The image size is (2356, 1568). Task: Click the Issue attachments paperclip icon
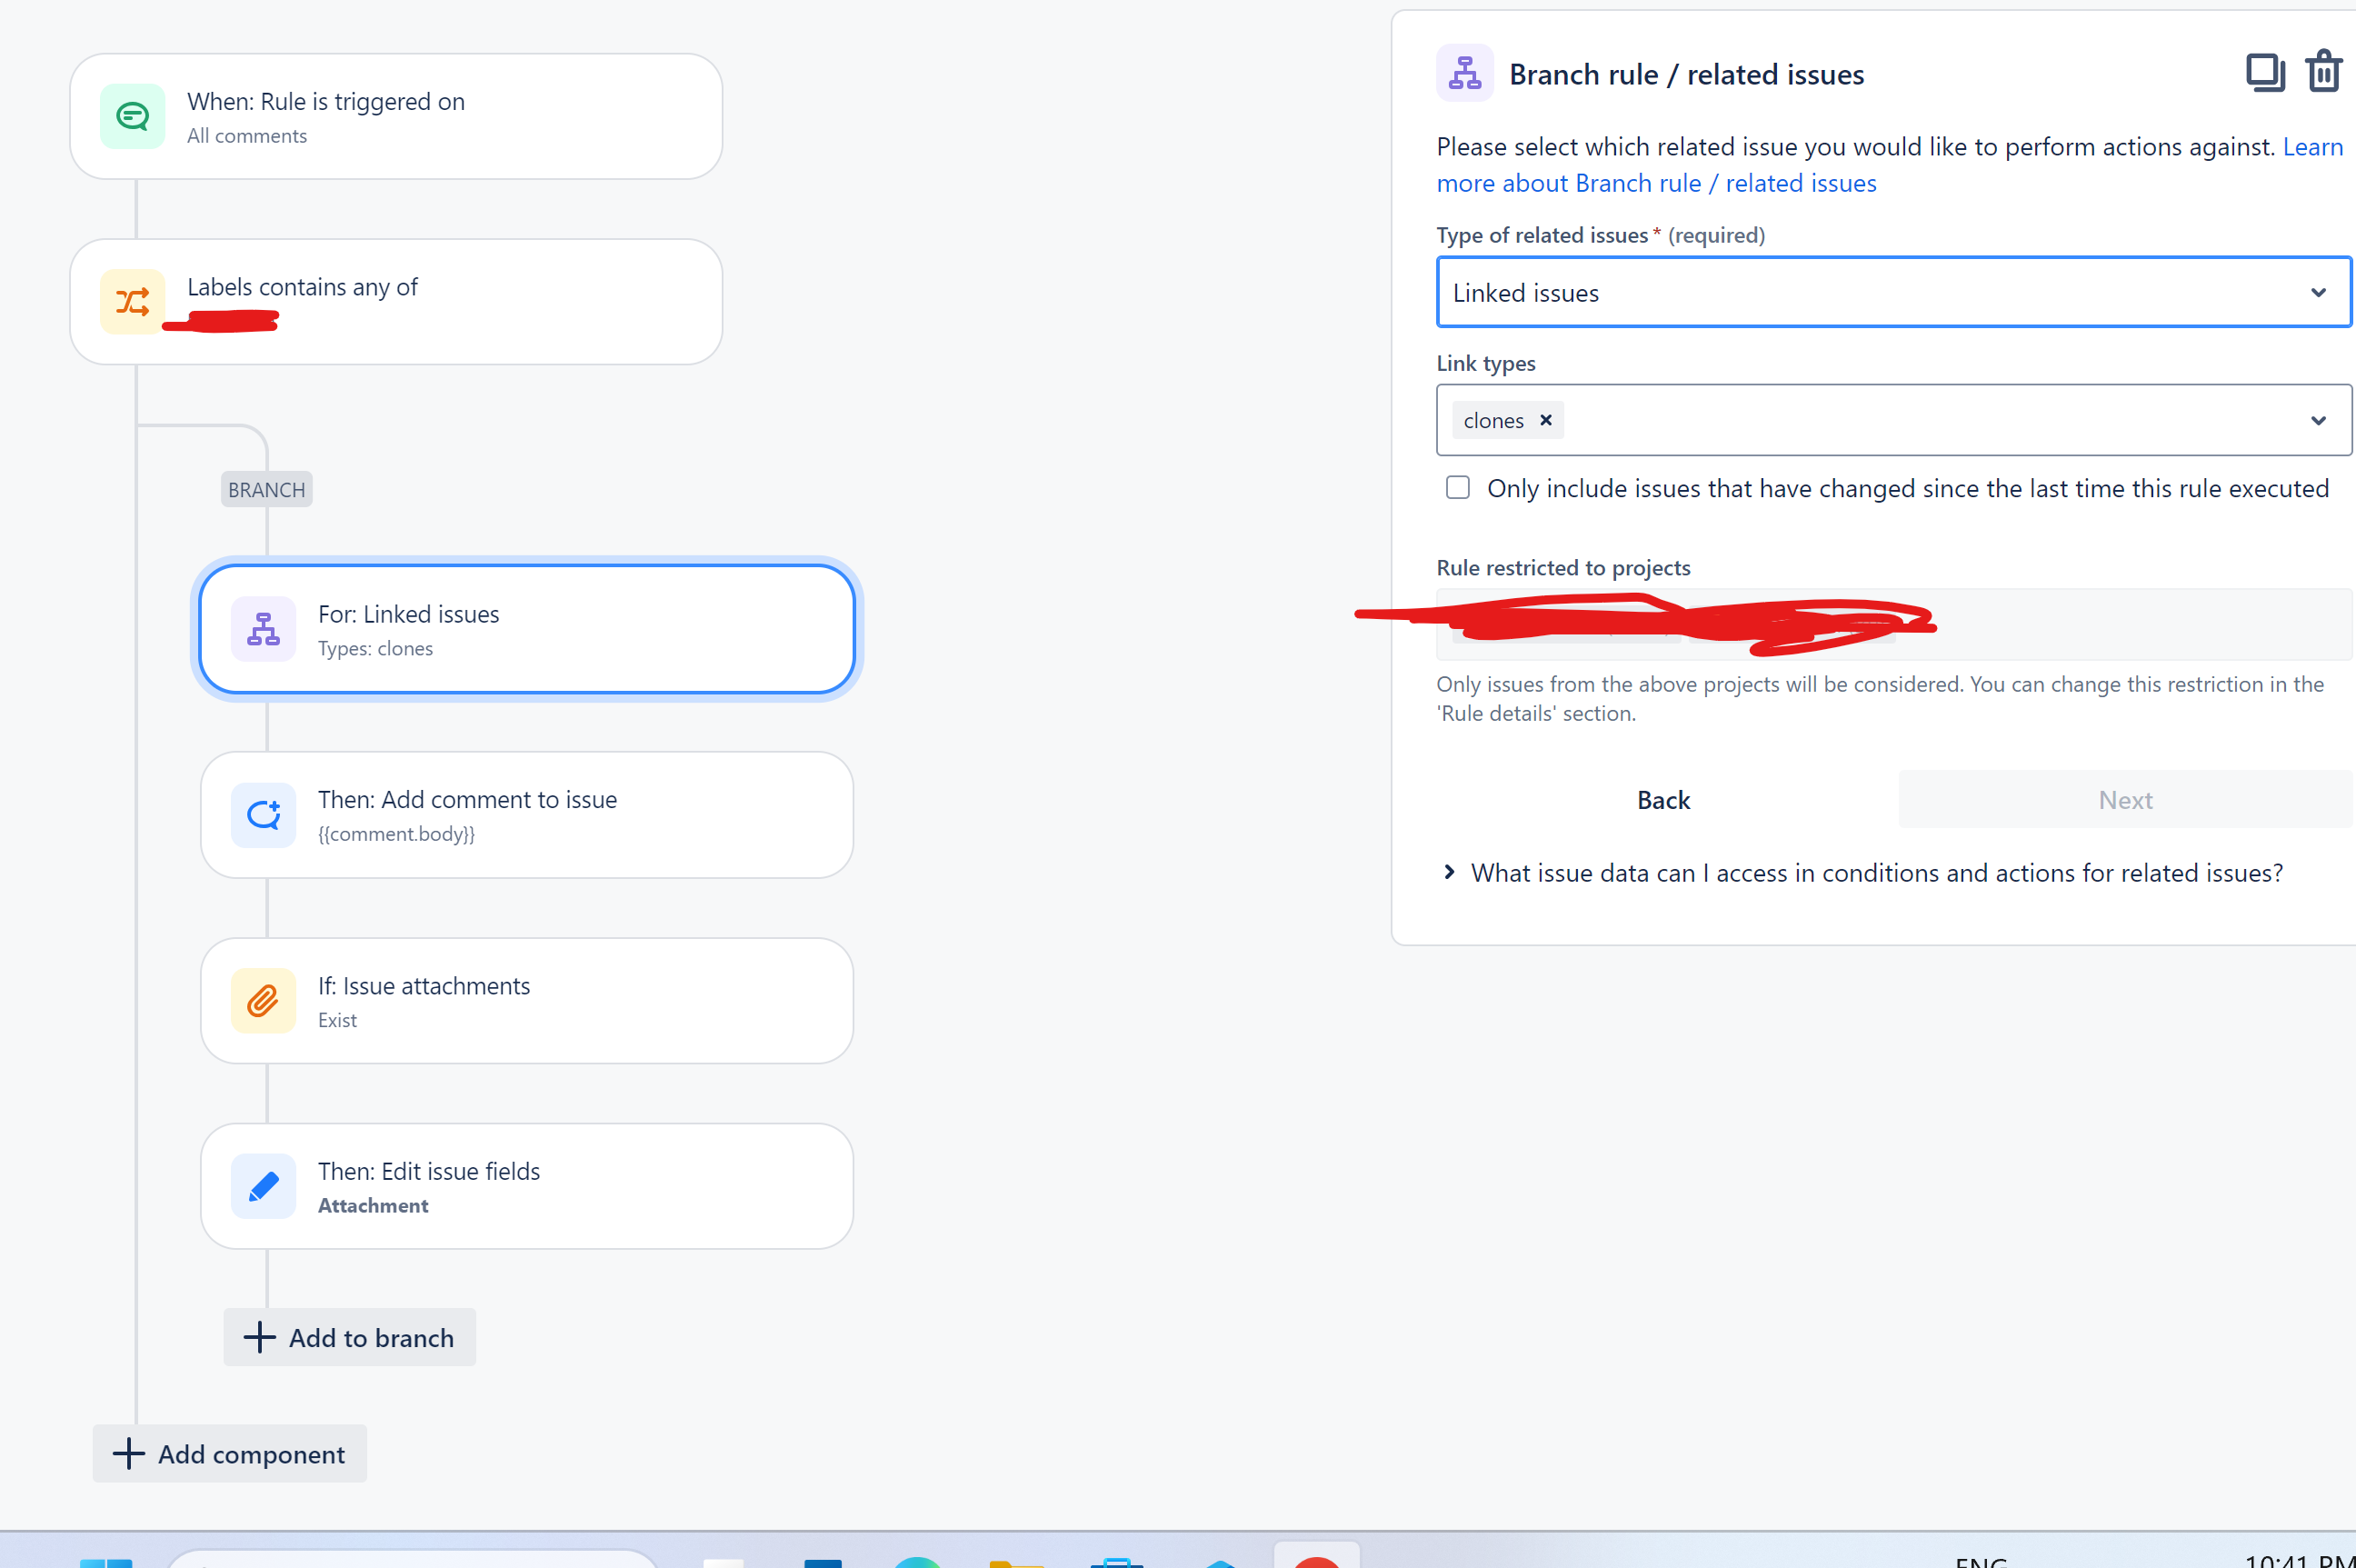[x=263, y=1000]
